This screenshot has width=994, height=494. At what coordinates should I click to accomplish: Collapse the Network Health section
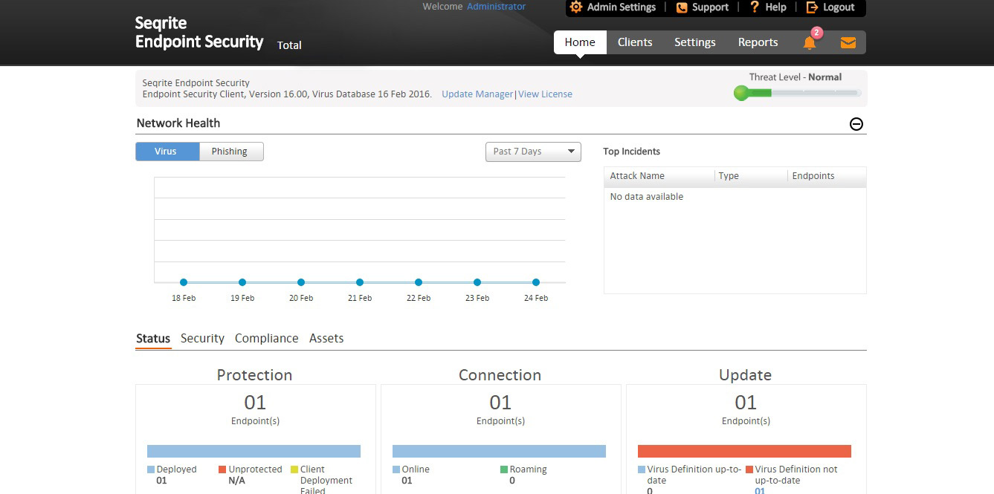[856, 124]
